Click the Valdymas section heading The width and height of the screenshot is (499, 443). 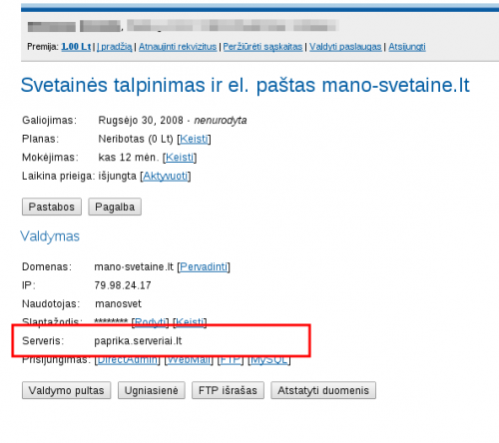pyautogui.click(x=50, y=236)
